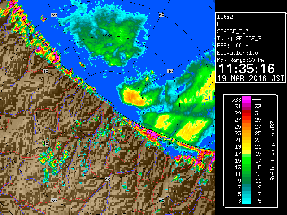Viewport: 287px width, 215px height.
Task: Click the '33' label right of purple band
Action: tap(258, 107)
